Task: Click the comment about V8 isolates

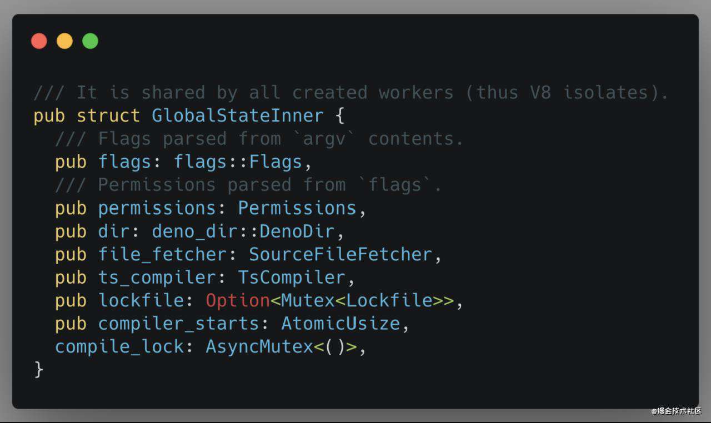Action: (351, 93)
